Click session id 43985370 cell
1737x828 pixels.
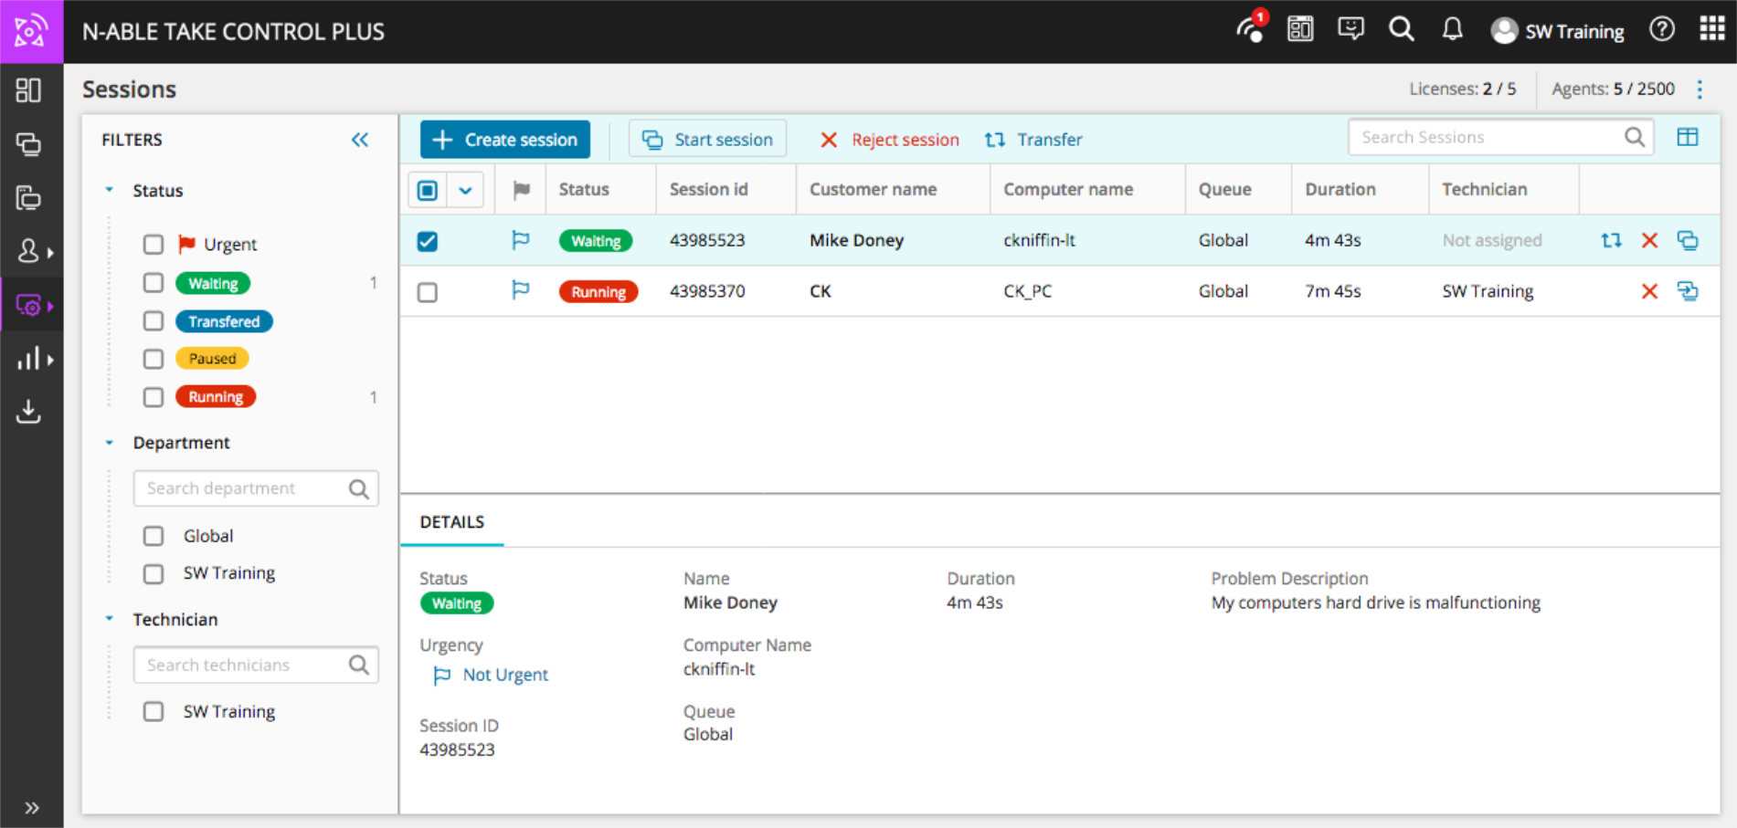click(x=707, y=291)
